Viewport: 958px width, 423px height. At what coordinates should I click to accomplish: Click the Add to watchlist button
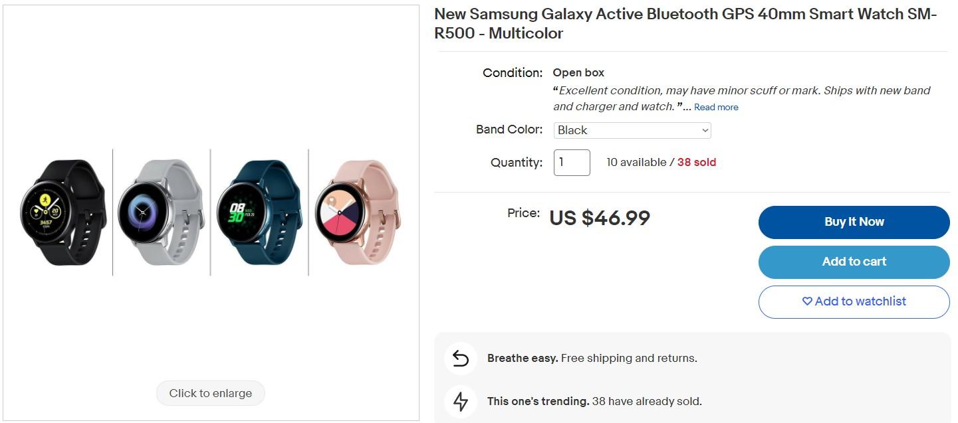coord(854,301)
